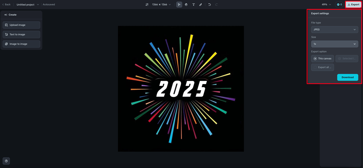Open the Text to image option
Viewport: 363px width, 168px height.
tap(21, 34)
